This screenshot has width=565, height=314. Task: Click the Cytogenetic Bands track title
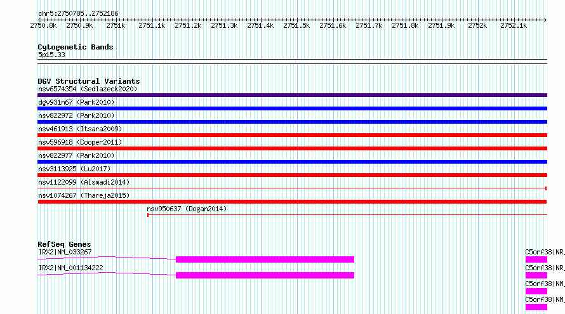(x=76, y=47)
